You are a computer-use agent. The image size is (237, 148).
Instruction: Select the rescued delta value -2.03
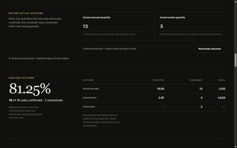coord(222,89)
